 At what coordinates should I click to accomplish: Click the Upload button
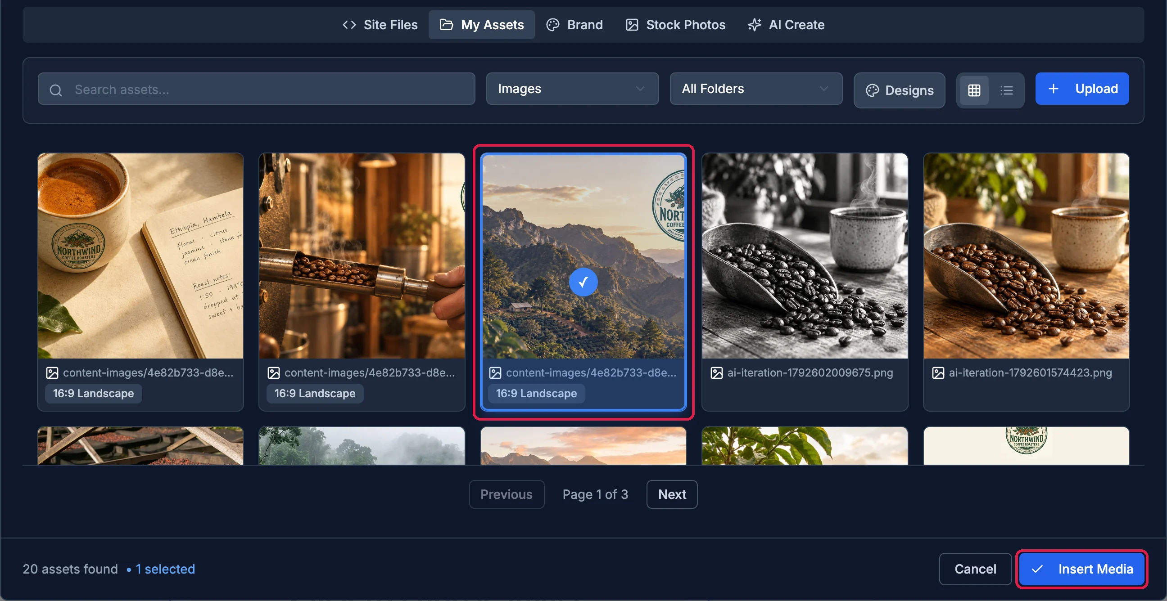click(x=1082, y=89)
